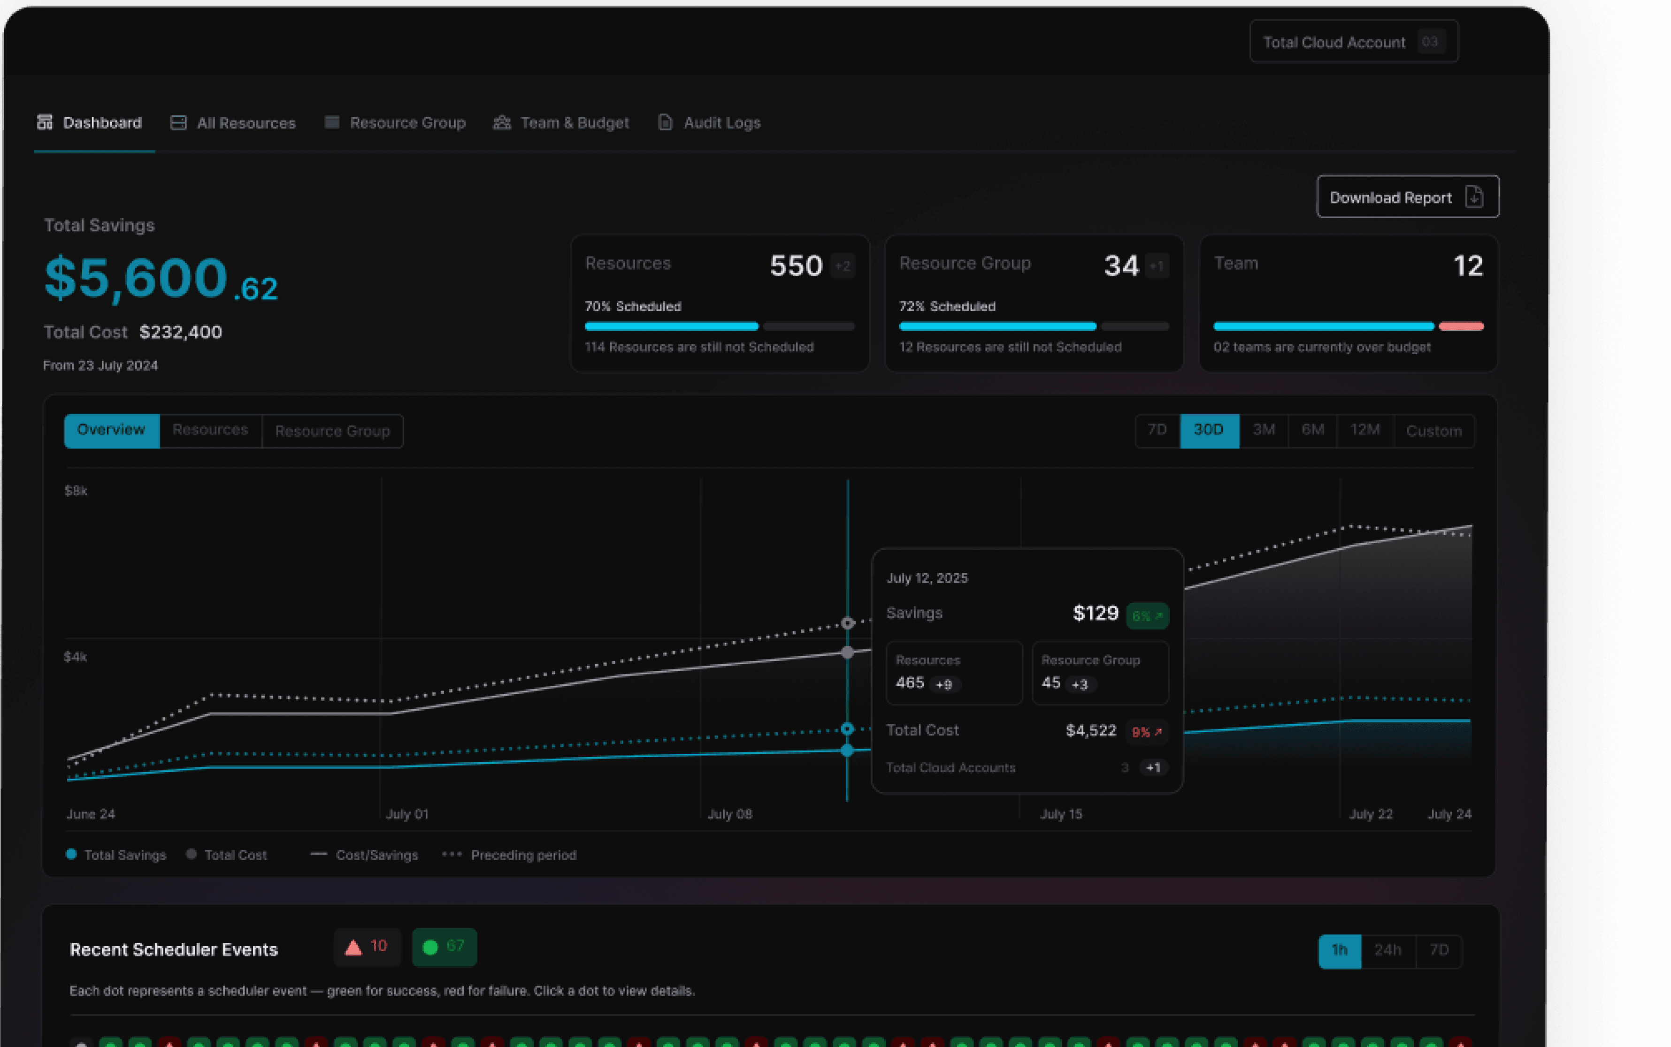Select the 7D chart range

click(1157, 430)
